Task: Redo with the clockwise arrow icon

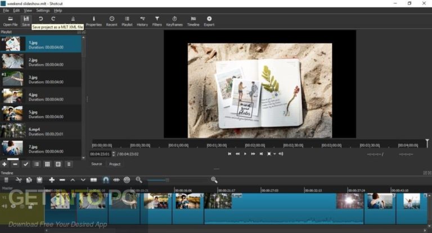Action: point(53,19)
